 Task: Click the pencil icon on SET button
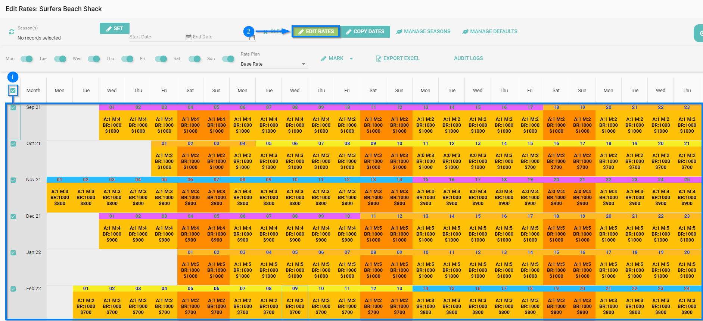pyautogui.click(x=109, y=29)
